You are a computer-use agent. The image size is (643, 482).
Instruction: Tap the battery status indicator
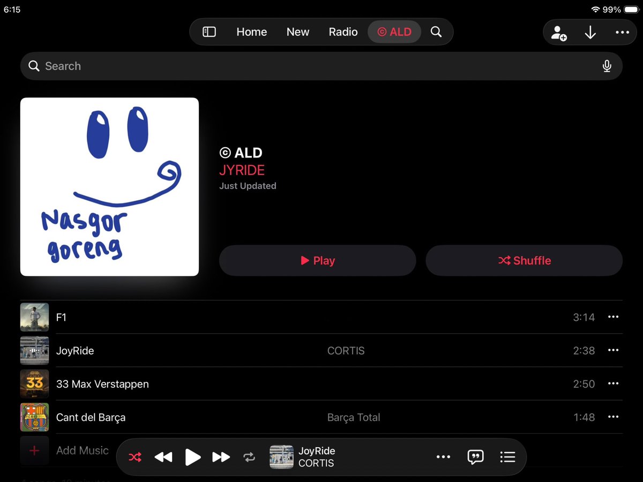point(631,10)
